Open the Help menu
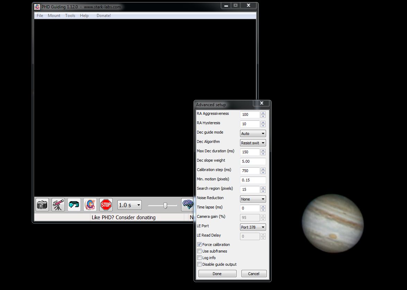 (x=84, y=16)
